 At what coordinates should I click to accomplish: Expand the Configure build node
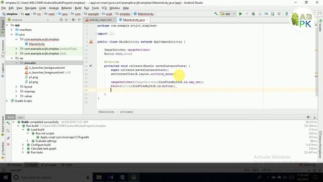(x=23, y=145)
